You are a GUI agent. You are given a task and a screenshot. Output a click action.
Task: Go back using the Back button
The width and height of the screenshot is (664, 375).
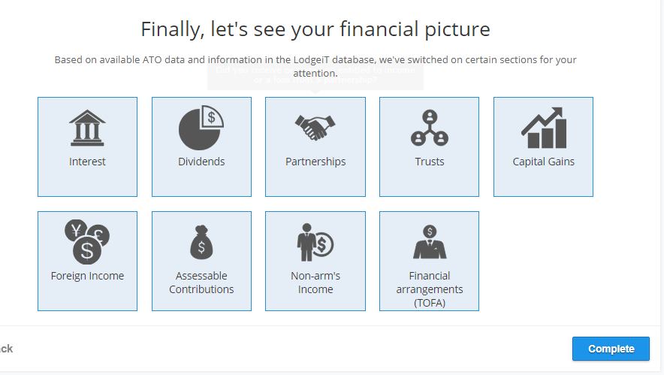(x=6, y=349)
